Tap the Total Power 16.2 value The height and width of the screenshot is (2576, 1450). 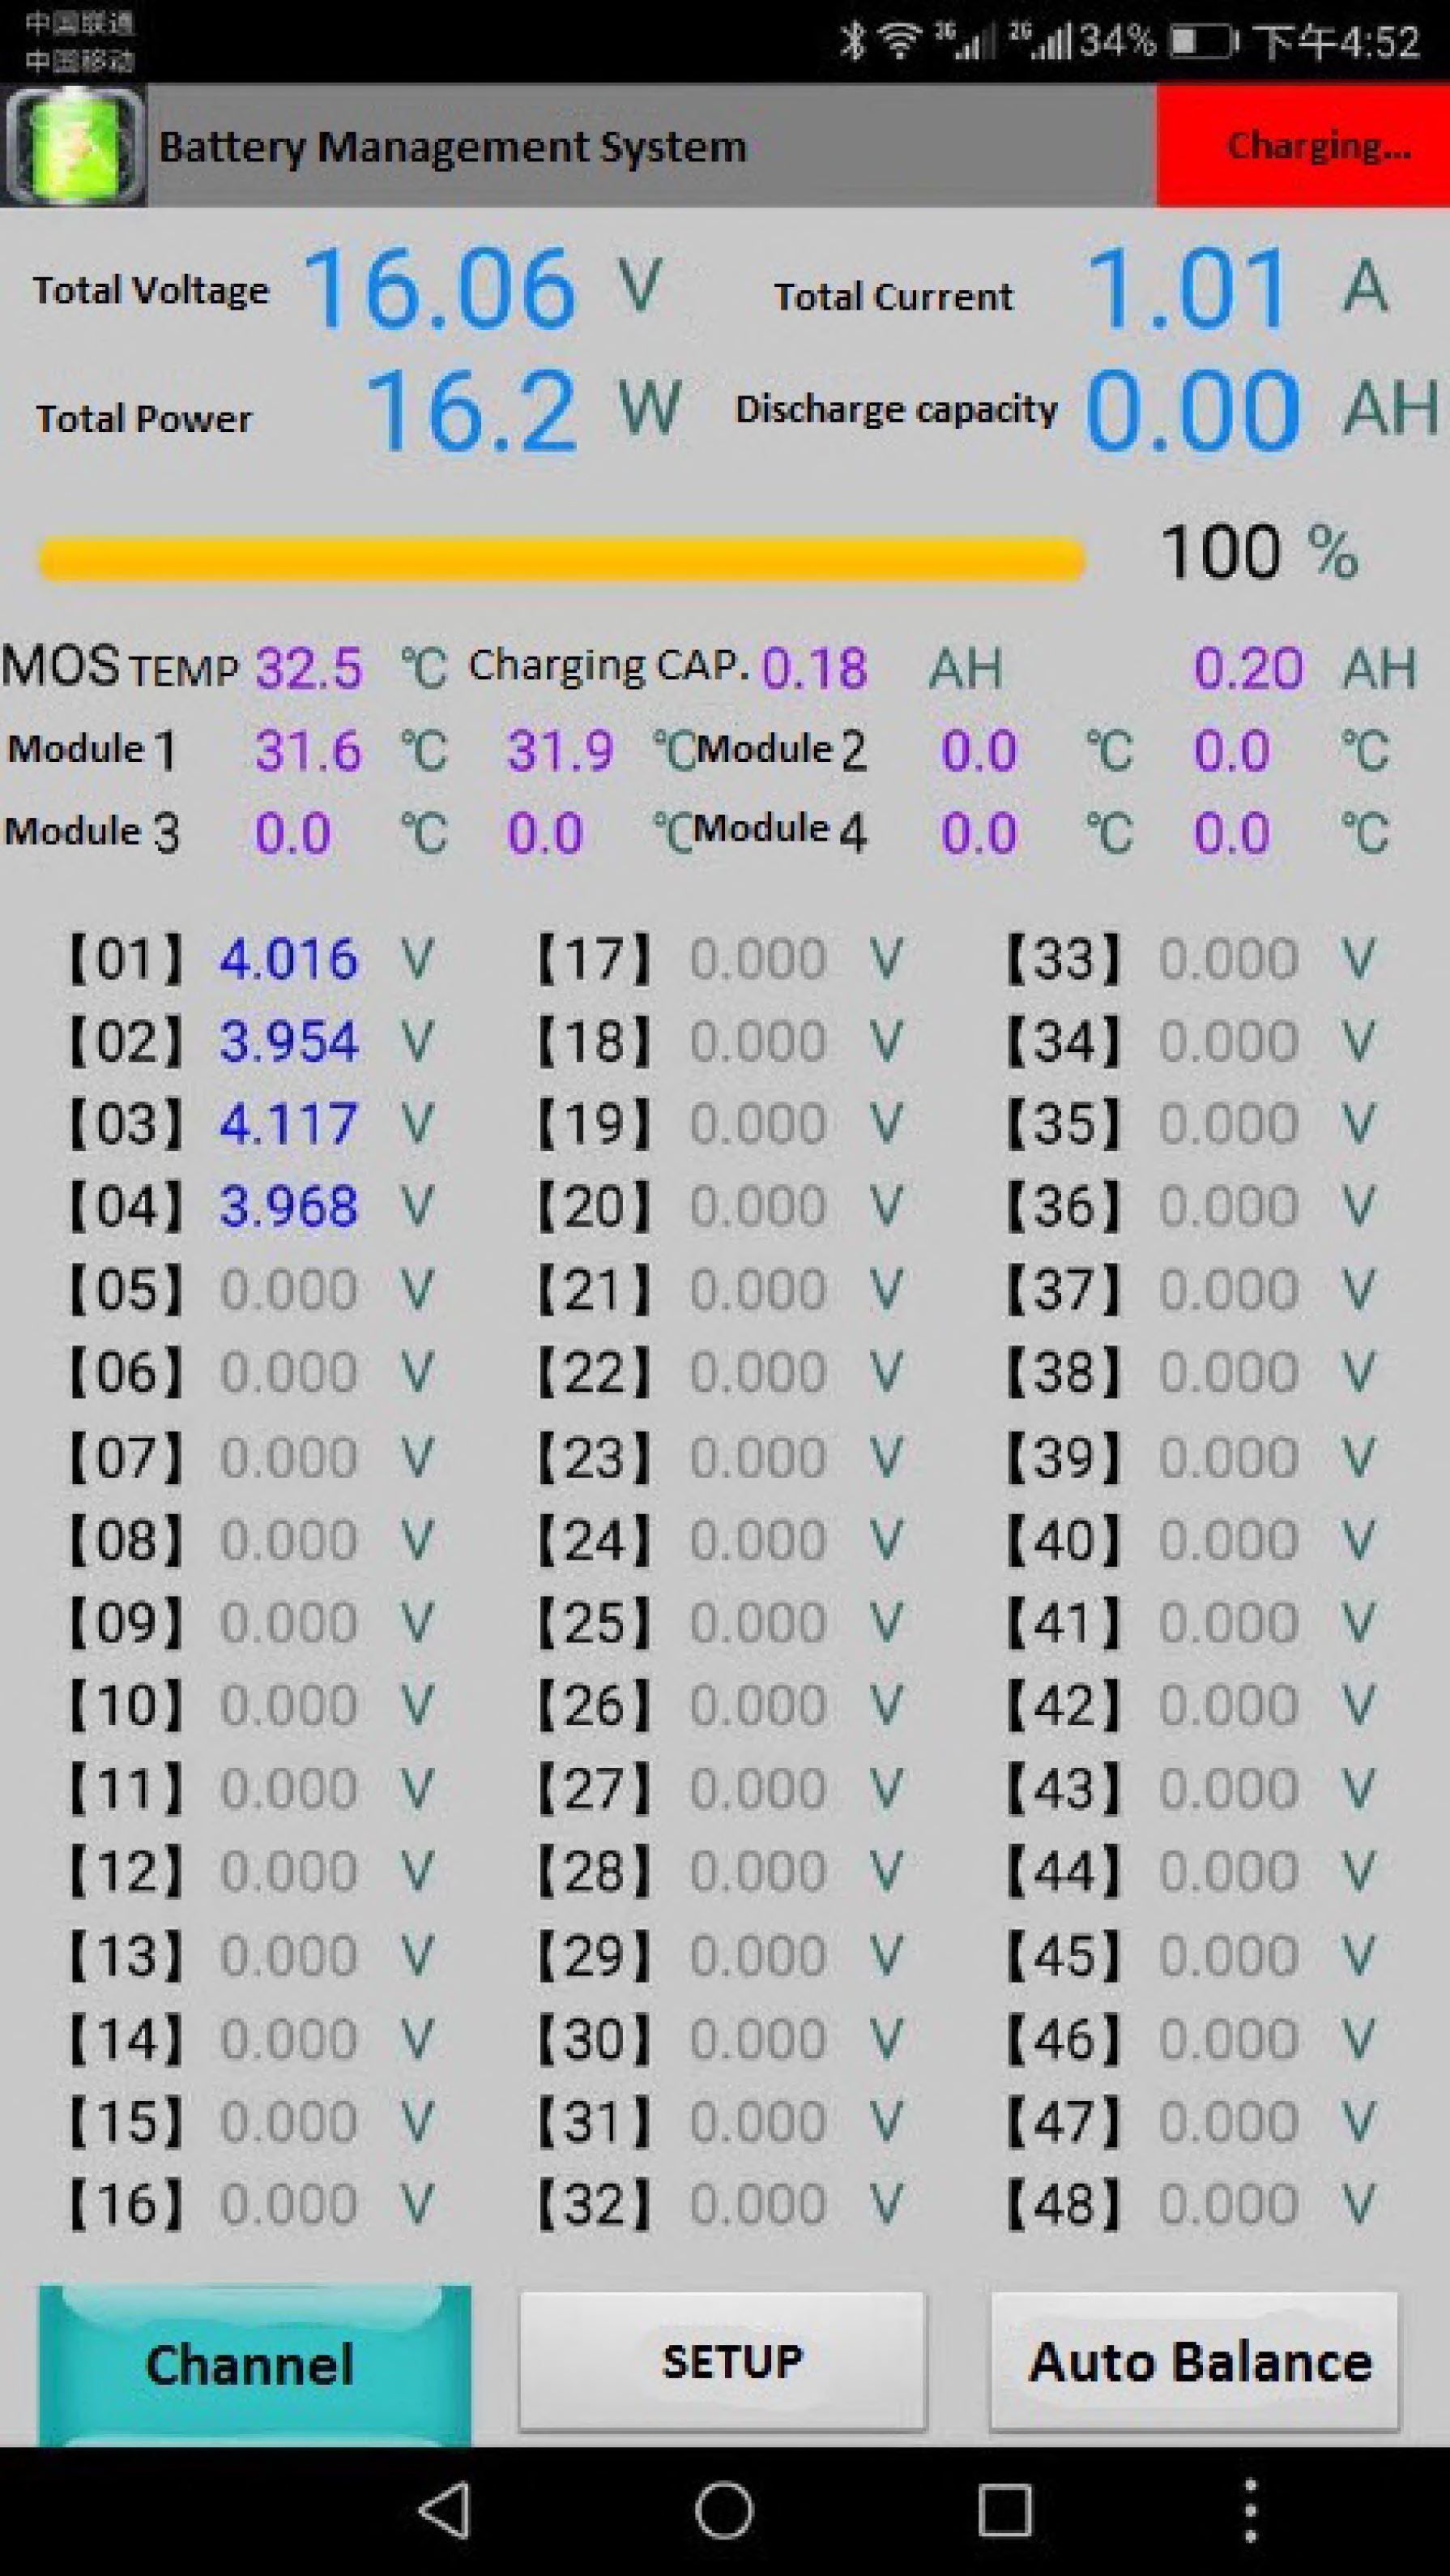coord(471,411)
